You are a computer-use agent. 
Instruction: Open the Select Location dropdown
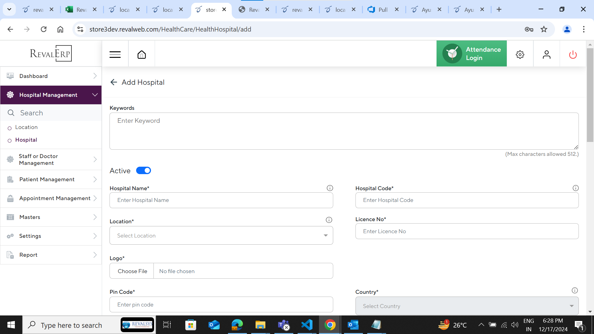tap(221, 236)
